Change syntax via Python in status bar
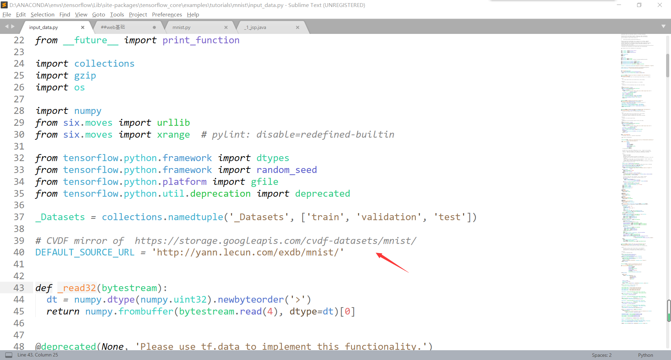 [x=645, y=355]
